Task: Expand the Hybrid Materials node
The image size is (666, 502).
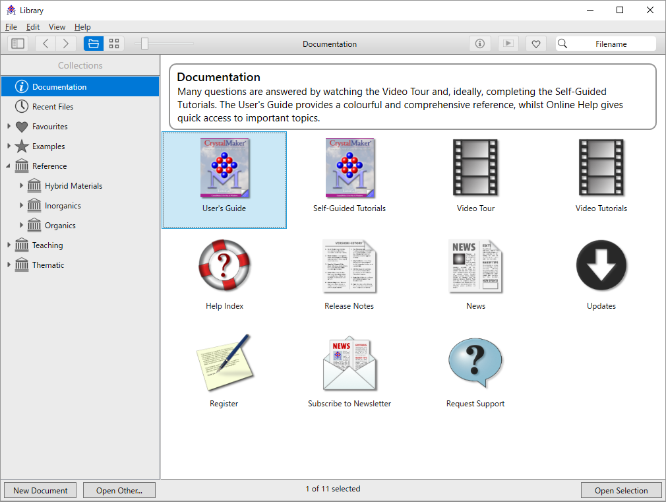Action: click(21, 185)
